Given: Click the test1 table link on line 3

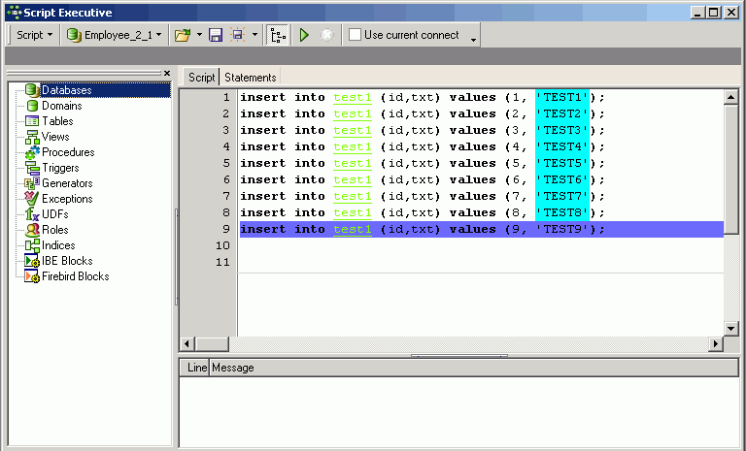Looking at the screenshot, I should click(x=353, y=130).
